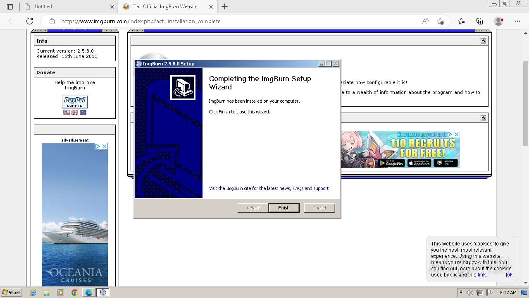The width and height of the screenshot is (529, 298).
Task: Close the Oceania Cruises advertisement
Action: tap(104, 146)
